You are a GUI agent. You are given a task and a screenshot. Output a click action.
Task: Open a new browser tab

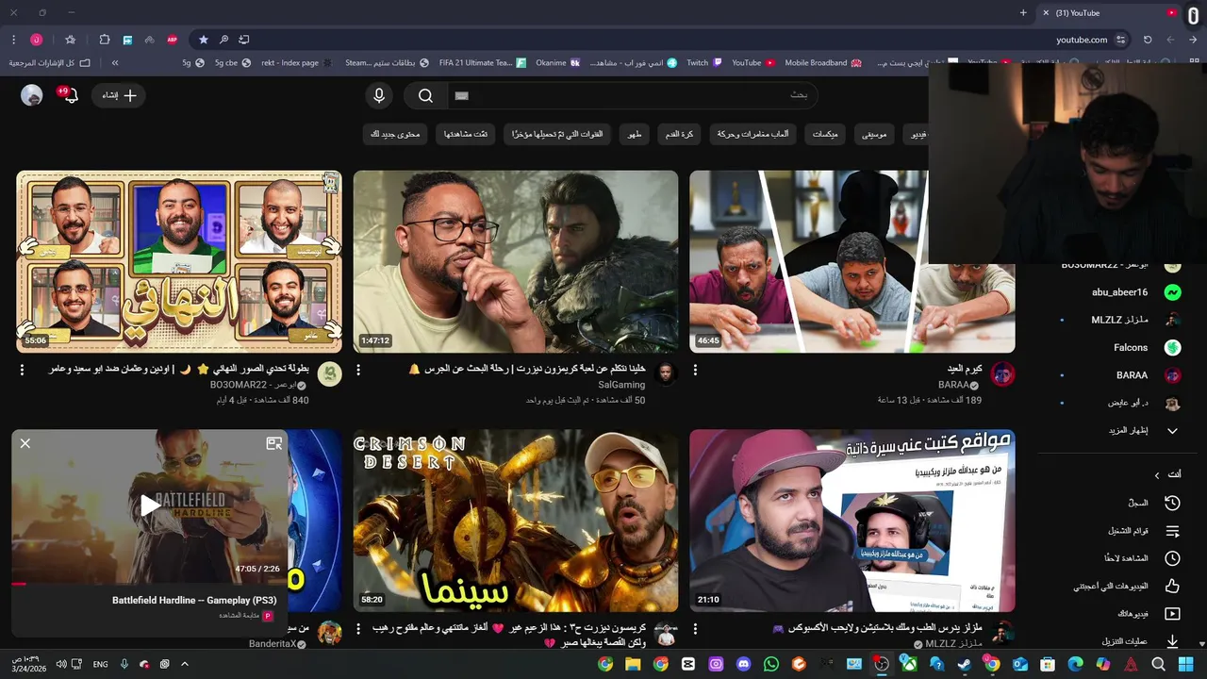tap(1023, 13)
